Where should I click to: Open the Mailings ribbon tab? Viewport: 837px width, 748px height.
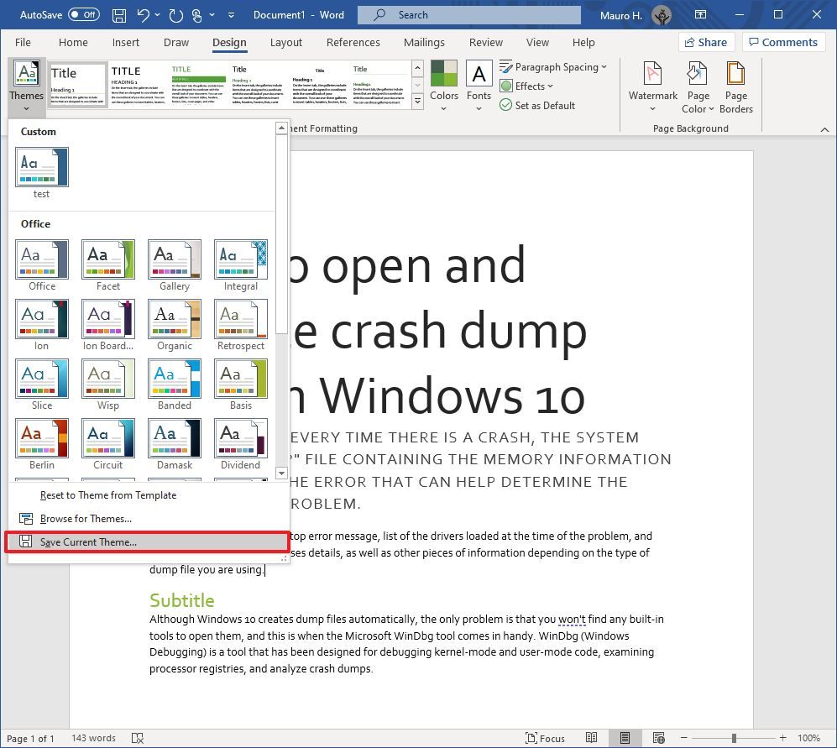424,42
